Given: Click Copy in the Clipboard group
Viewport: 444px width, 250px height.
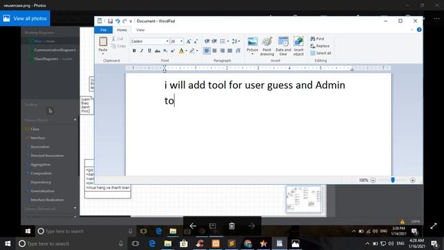Looking at the screenshot, I should [119, 46].
